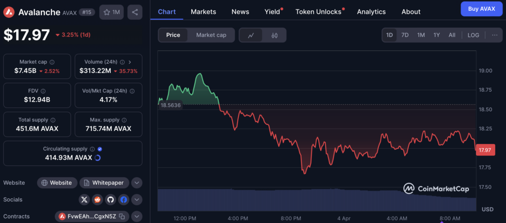Open the Analytics tab

click(x=372, y=12)
